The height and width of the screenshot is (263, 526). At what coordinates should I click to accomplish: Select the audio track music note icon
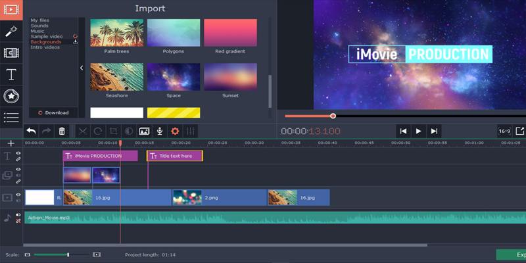(x=7, y=218)
